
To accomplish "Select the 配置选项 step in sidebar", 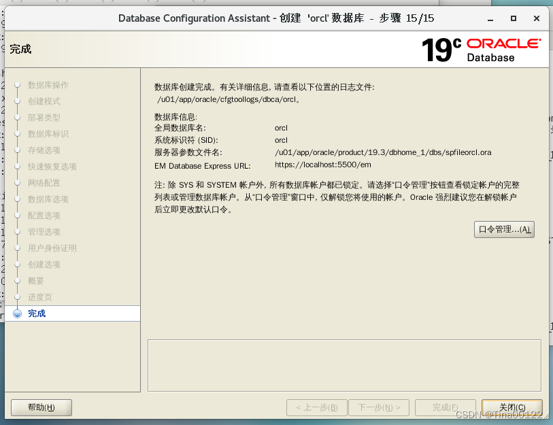I will click(44, 216).
